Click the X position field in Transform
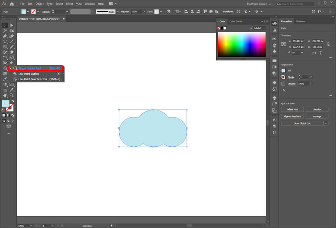Image resolution: width=336 pixels, height=228 pixels. (x=297, y=41)
